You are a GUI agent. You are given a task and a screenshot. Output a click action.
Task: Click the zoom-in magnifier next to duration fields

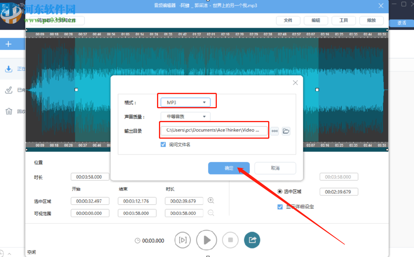(x=211, y=200)
